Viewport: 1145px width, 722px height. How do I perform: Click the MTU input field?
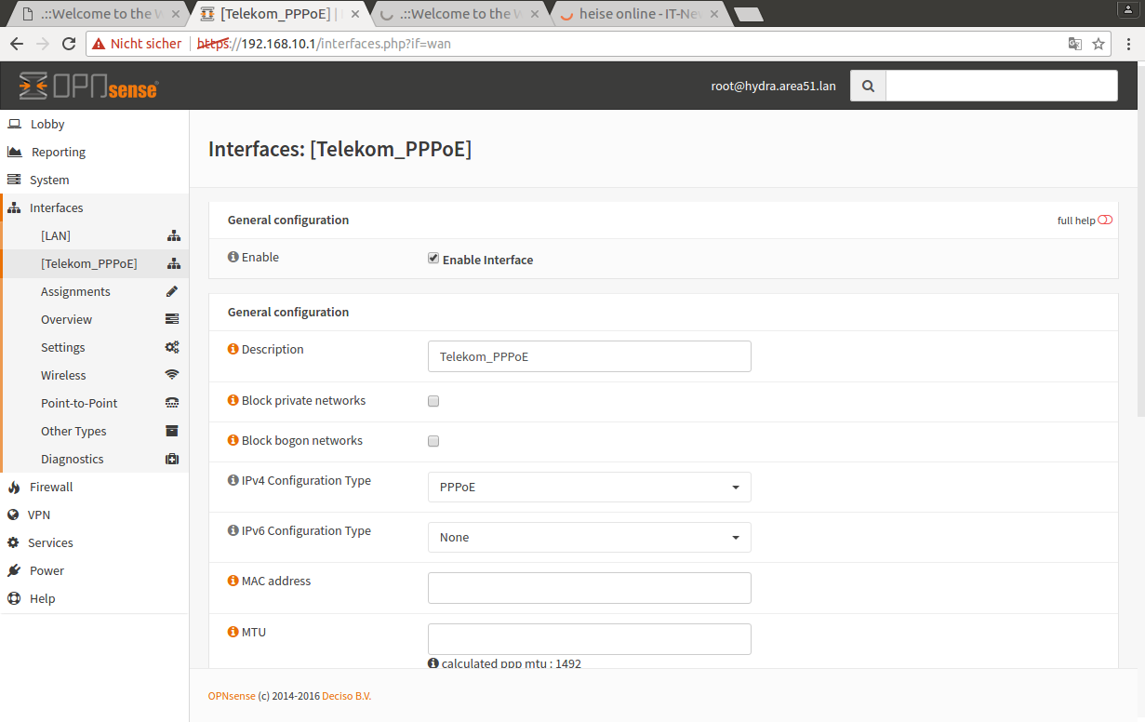[590, 639]
